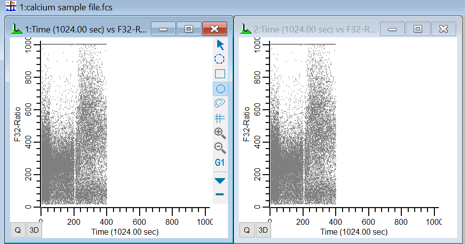The height and width of the screenshot is (244, 465).
Task: Select the freehand contour gate tool
Action: pyautogui.click(x=220, y=103)
